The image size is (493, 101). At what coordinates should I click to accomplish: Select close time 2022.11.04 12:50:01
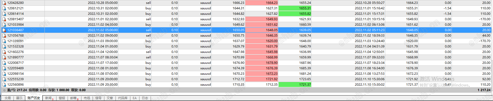coord(370,52)
